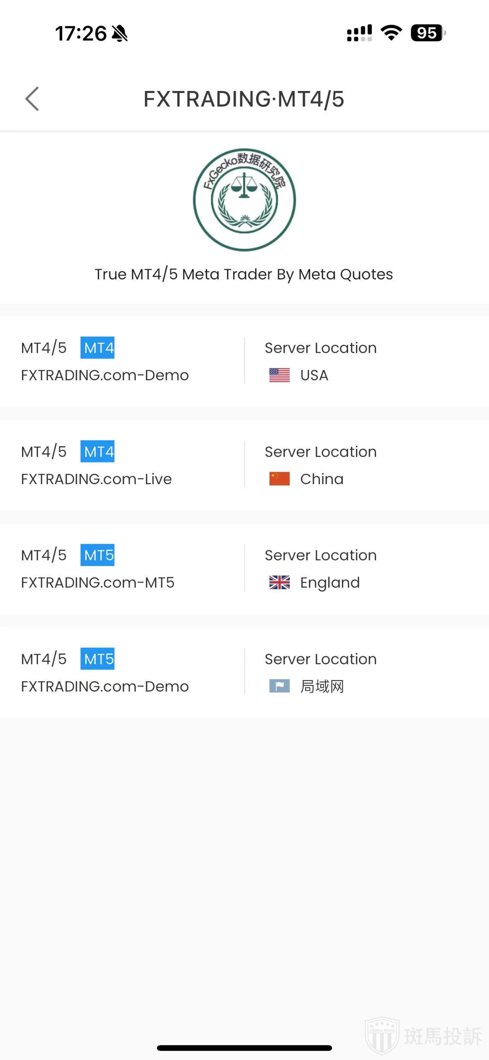Tap the USA flag icon

(x=279, y=375)
